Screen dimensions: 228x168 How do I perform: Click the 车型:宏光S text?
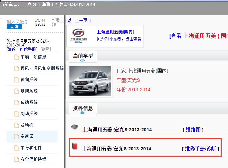coord(128,80)
